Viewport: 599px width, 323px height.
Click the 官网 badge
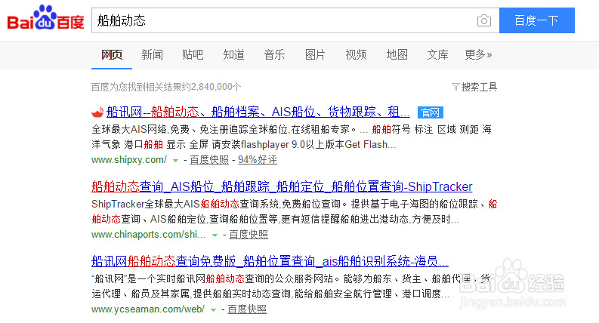pos(430,112)
